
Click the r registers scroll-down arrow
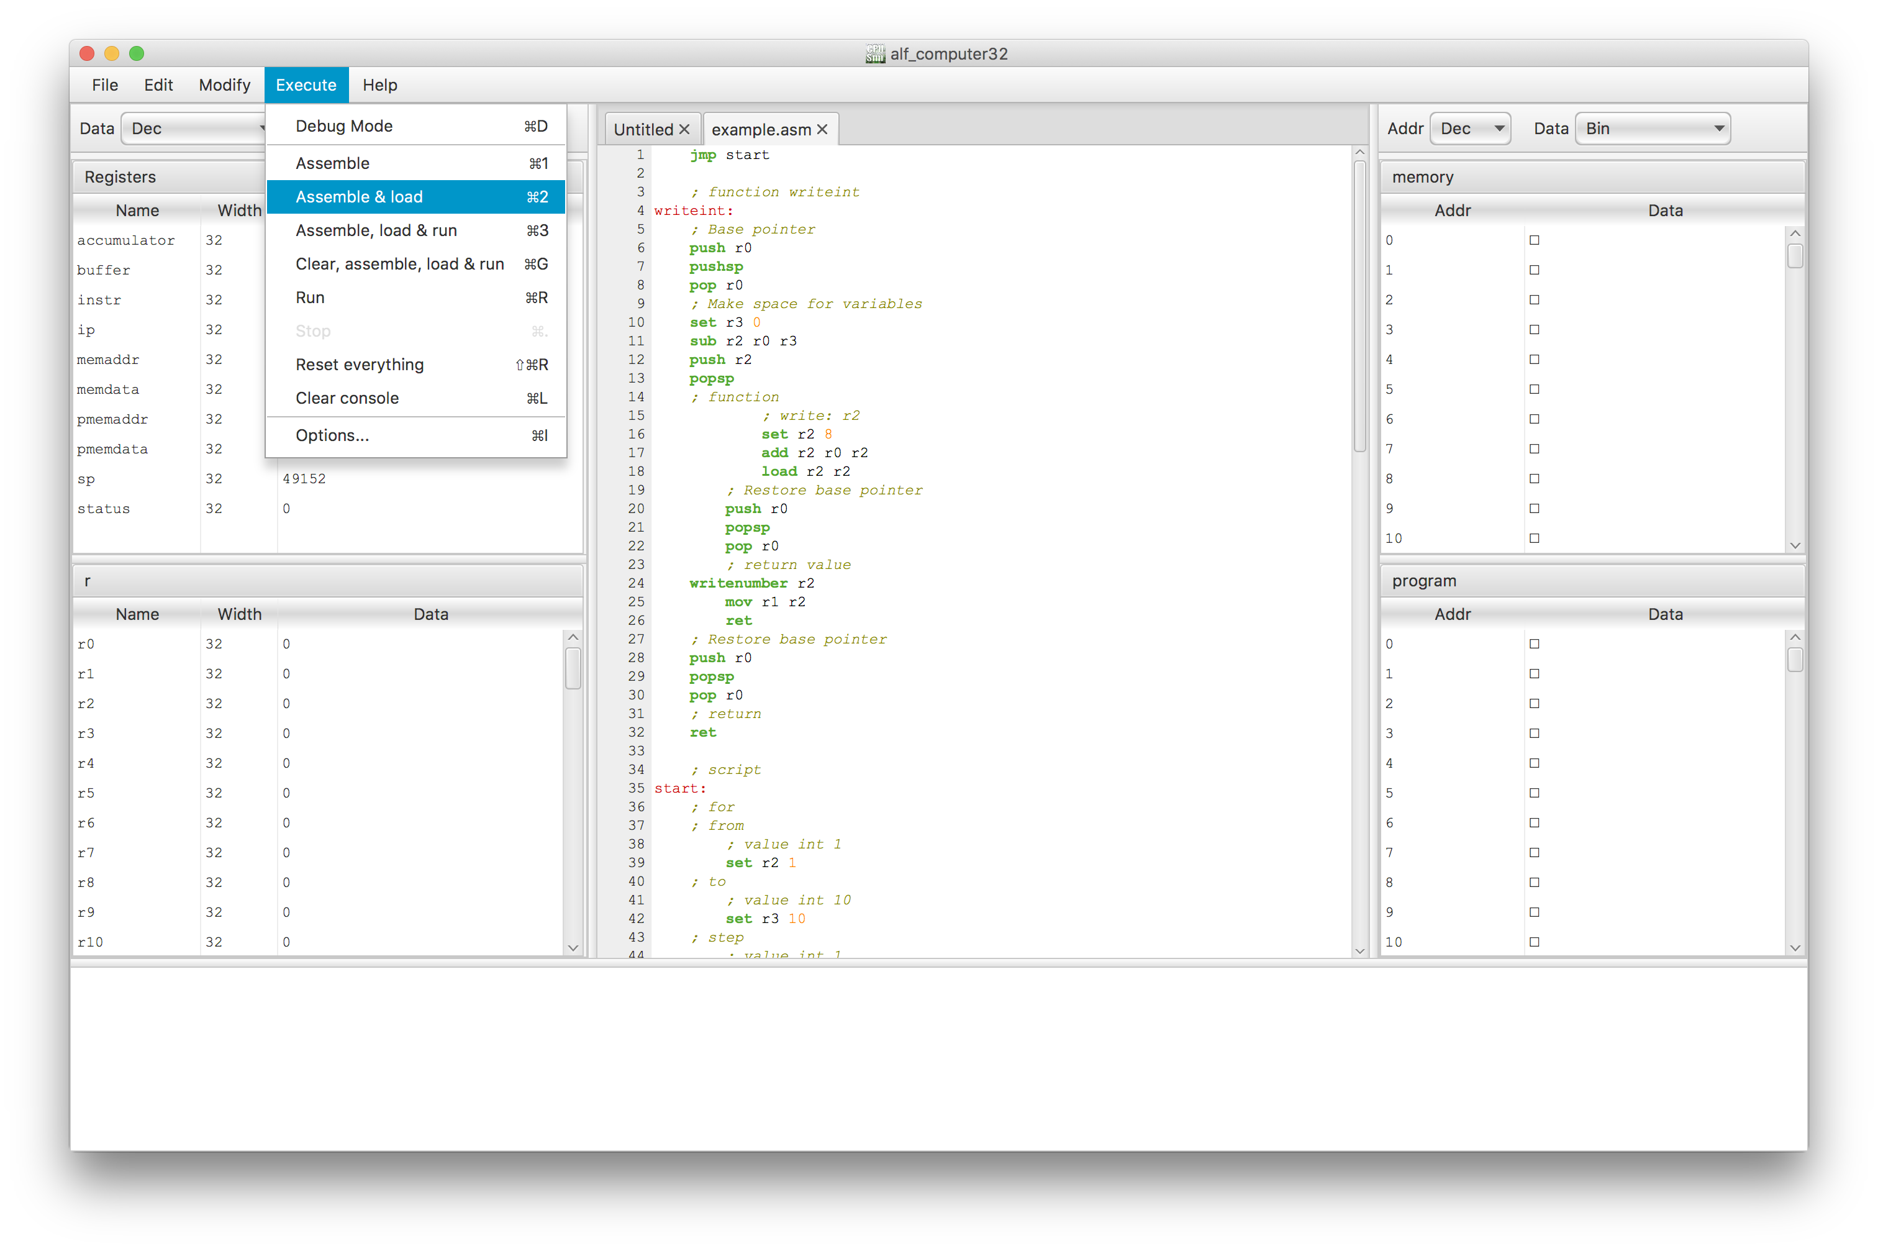573,948
